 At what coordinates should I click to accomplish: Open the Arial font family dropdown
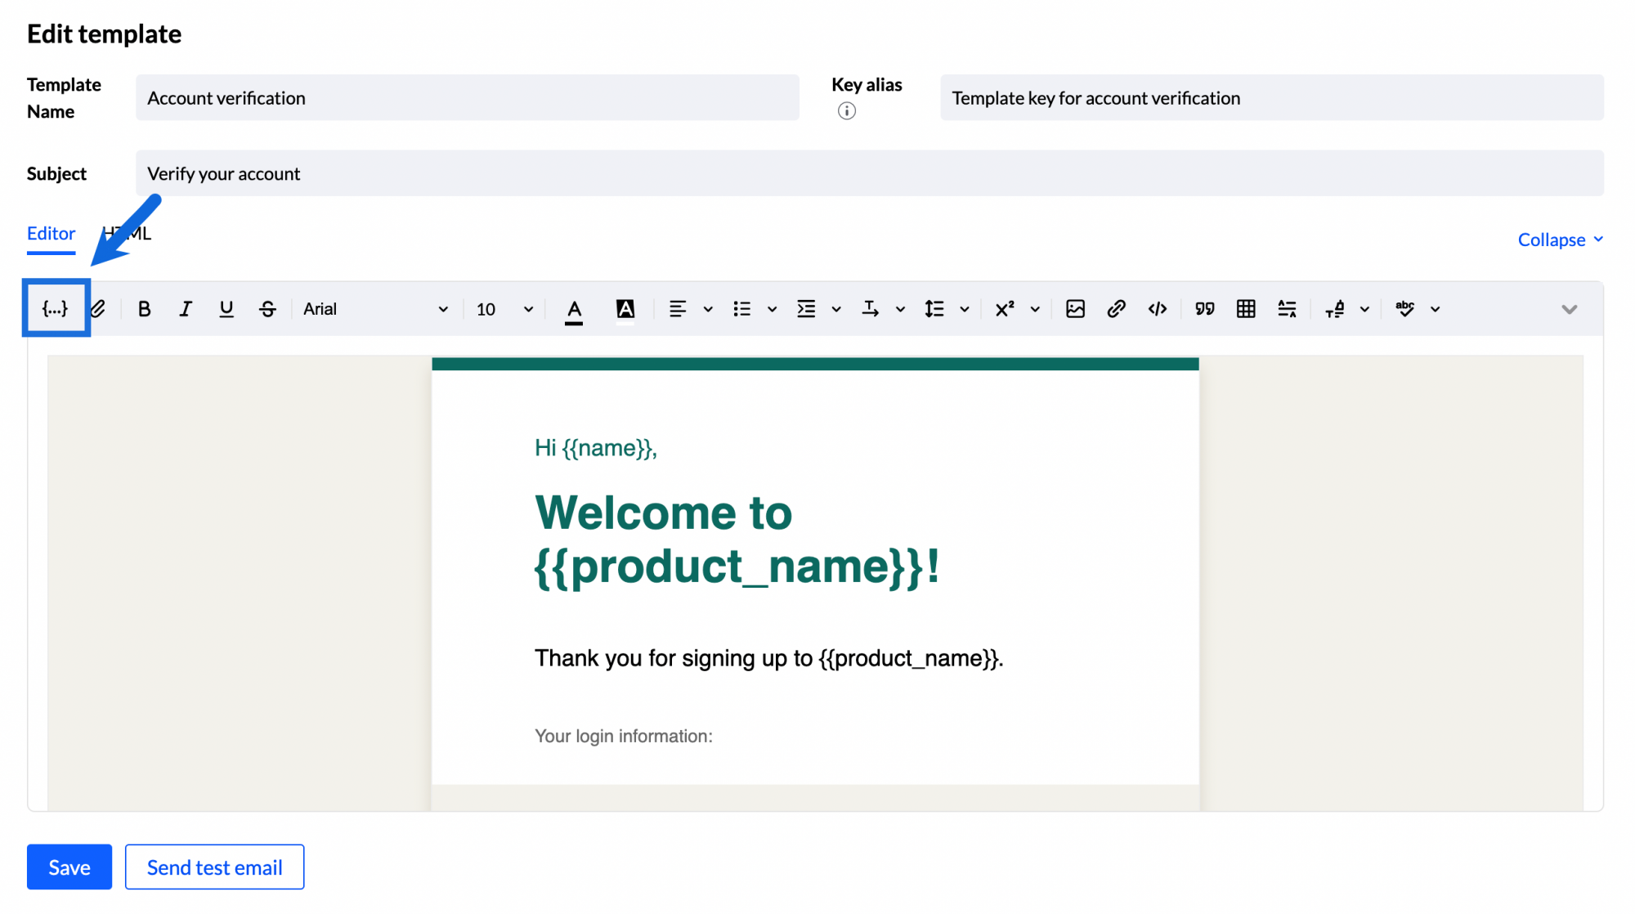pos(376,308)
